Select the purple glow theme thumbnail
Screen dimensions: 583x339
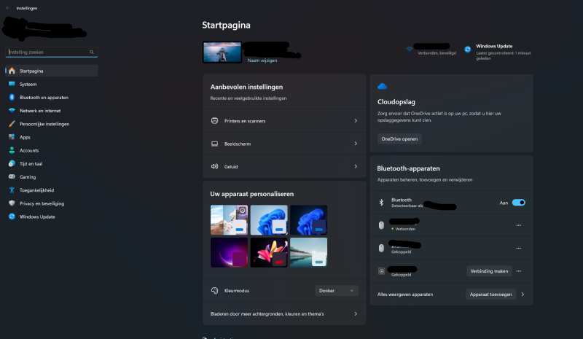[229, 252]
